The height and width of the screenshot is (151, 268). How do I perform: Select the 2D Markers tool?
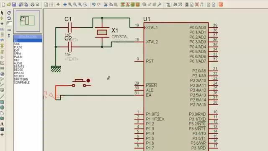(2, 135)
